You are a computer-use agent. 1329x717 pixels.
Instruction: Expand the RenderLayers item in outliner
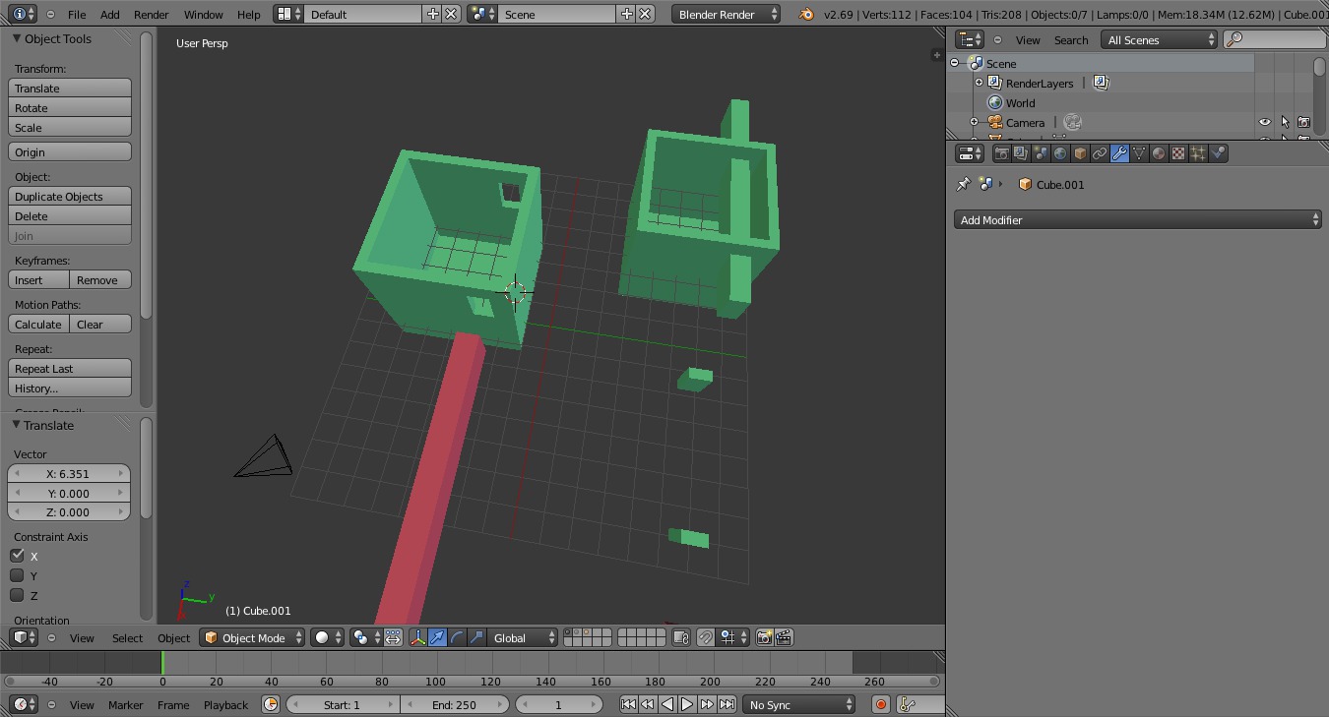980,84
